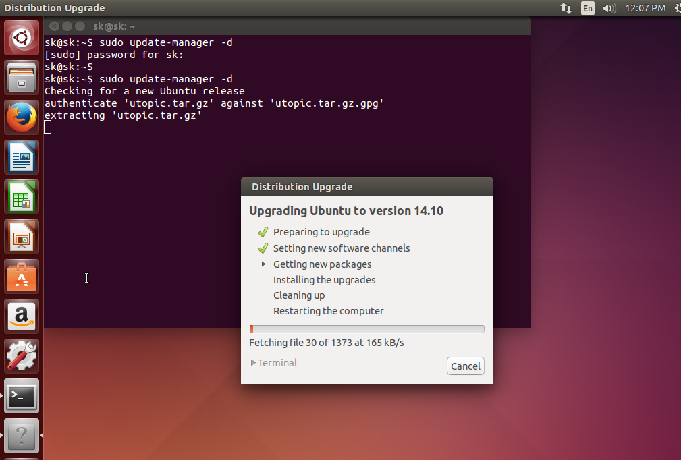Click 'Cleaning up' step text
681x460 pixels.
[299, 295]
